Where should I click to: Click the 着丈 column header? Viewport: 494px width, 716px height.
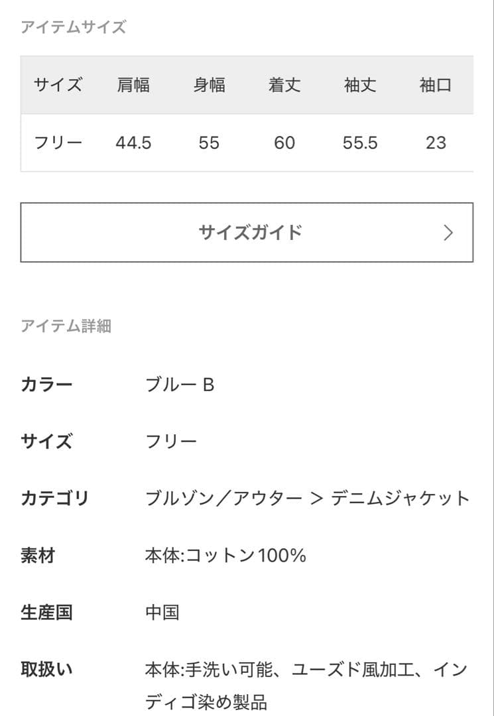(x=285, y=84)
